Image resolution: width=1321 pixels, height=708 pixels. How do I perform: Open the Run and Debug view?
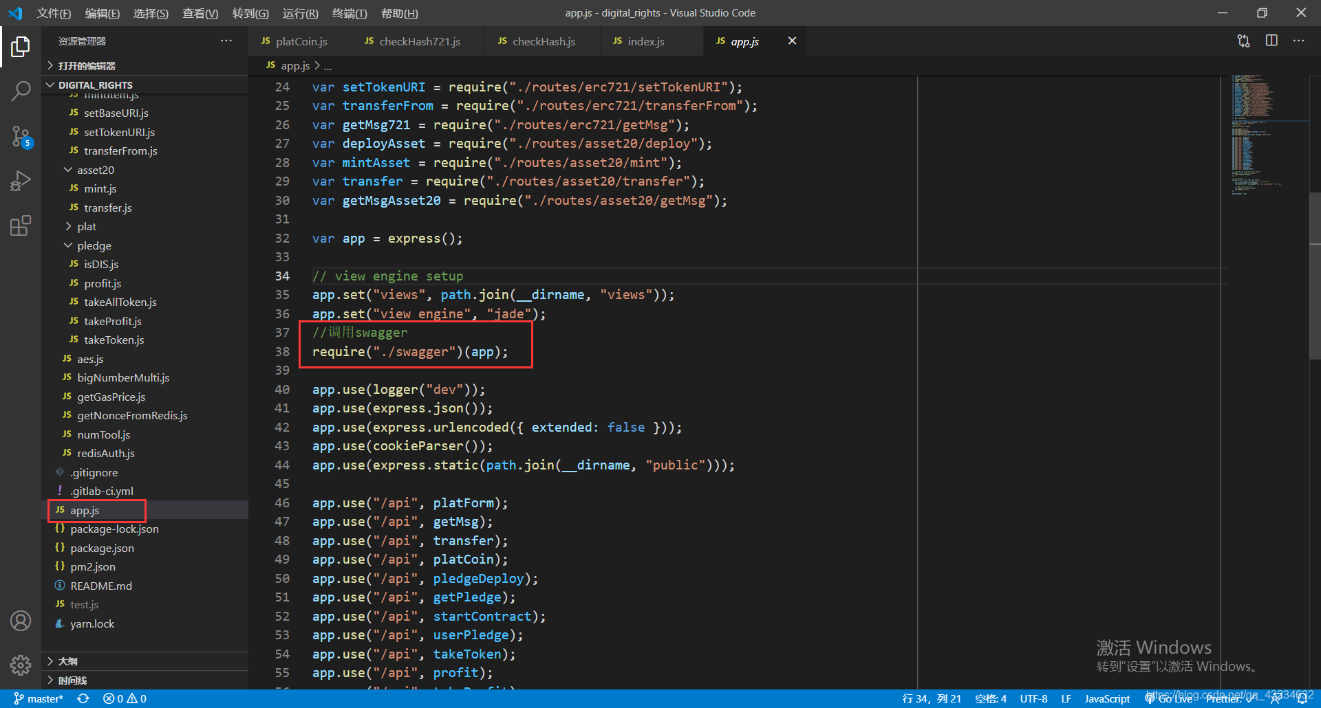pyautogui.click(x=21, y=181)
